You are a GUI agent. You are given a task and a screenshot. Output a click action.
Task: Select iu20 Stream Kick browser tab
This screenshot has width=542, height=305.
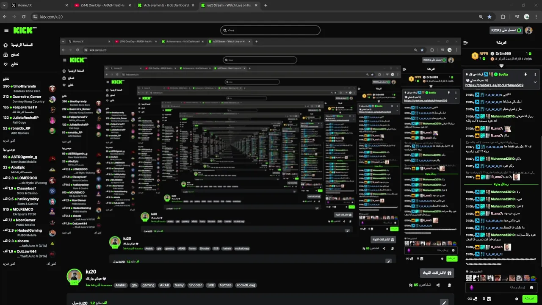[x=230, y=6]
